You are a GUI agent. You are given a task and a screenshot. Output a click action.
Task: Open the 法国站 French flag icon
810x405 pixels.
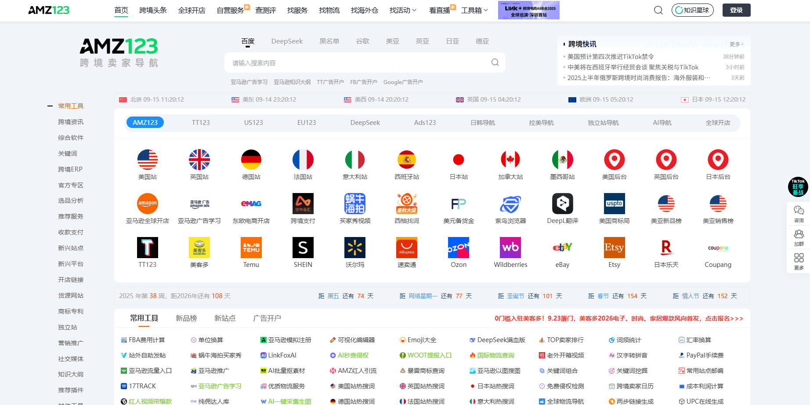(303, 160)
